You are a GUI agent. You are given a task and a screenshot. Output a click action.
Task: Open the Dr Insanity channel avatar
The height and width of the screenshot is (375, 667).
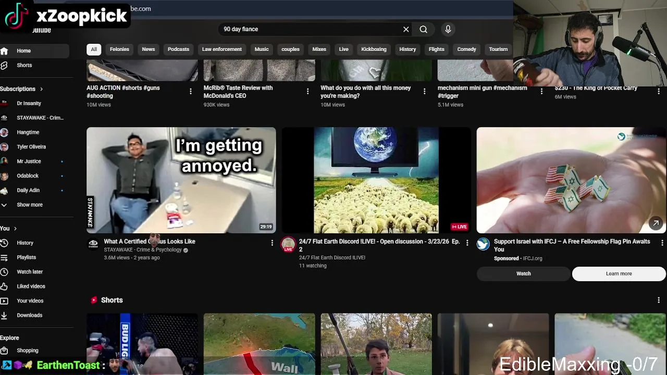click(x=4, y=103)
